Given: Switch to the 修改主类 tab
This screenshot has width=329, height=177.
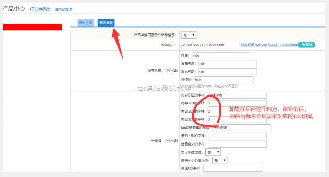Looking at the screenshot, I should 86,23.
